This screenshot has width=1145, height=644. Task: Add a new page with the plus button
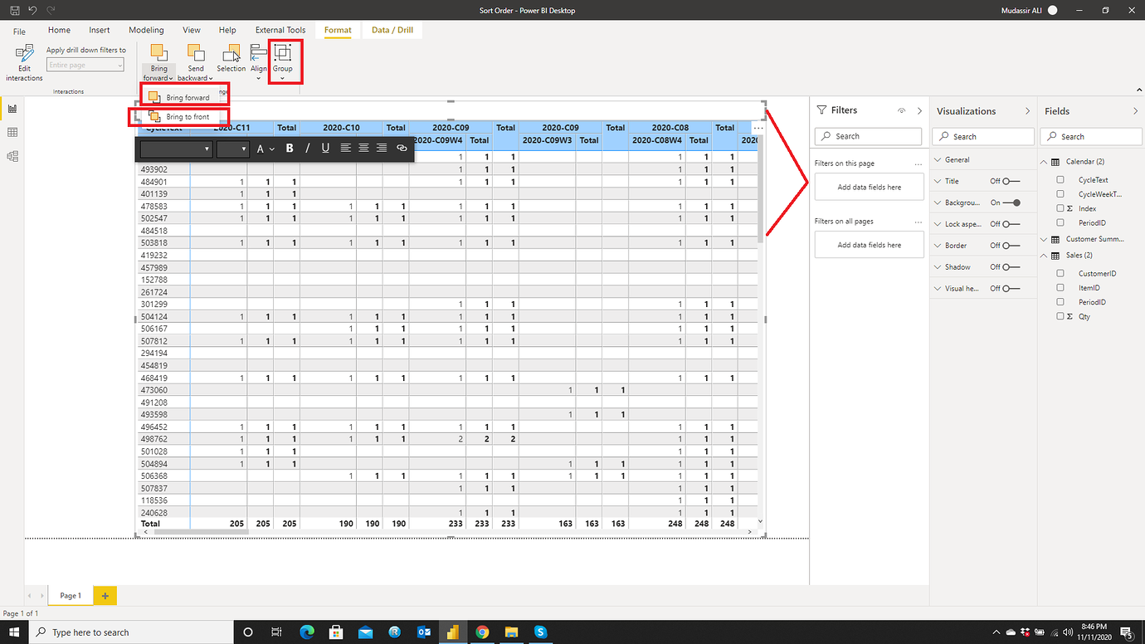click(105, 595)
